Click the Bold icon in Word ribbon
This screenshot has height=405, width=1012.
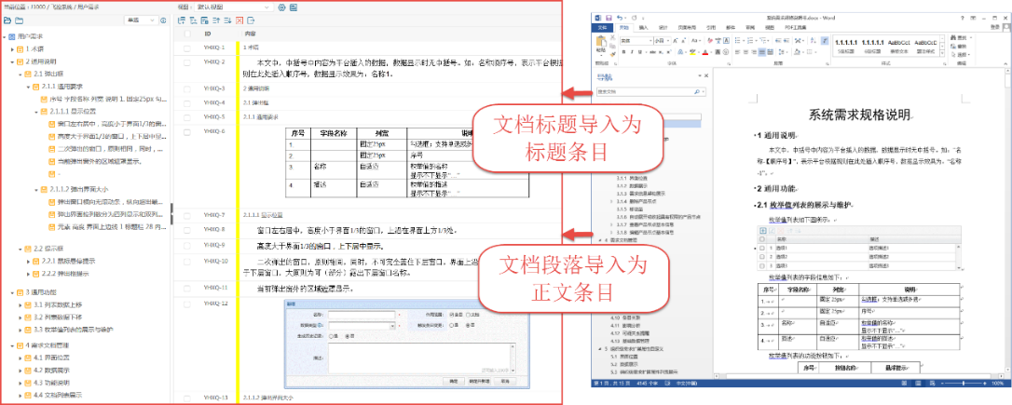pyautogui.click(x=622, y=51)
